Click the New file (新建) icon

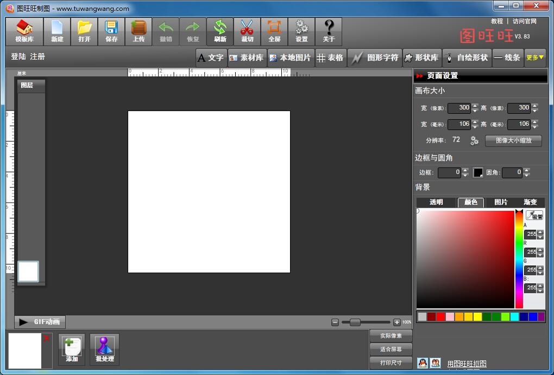(x=57, y=31)
